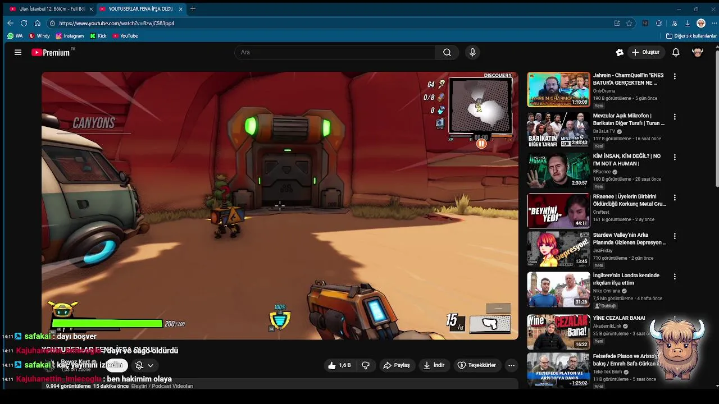Open options menu for Stardew Valley video
This screenshot has height=404, width=719.
[x=675, y=236]
